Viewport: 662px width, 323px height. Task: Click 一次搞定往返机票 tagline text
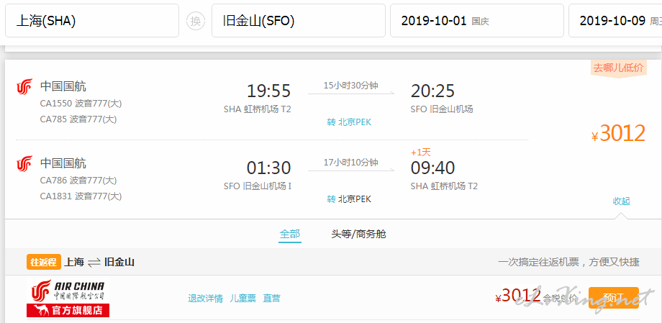[568, 262]
